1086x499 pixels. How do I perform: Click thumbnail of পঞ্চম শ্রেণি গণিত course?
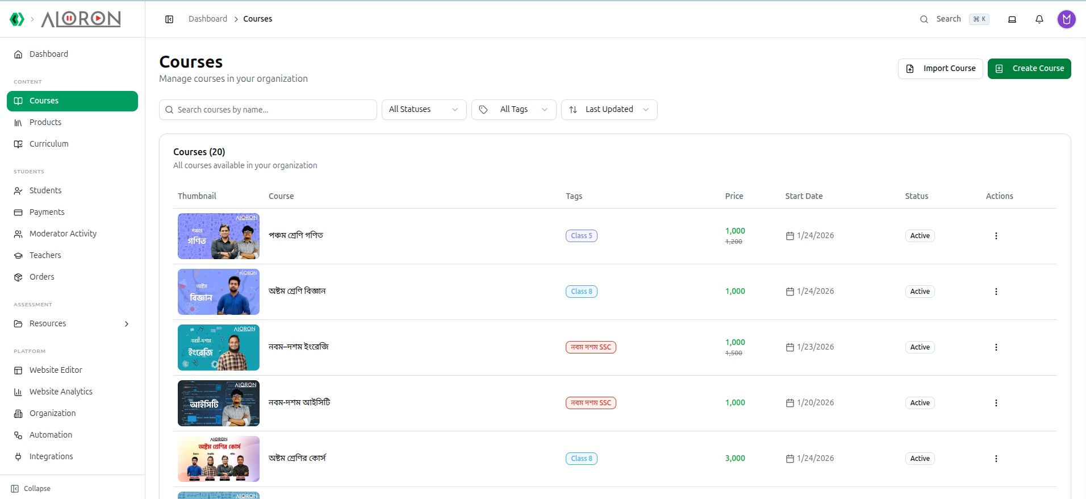click(x=219, y=236)
